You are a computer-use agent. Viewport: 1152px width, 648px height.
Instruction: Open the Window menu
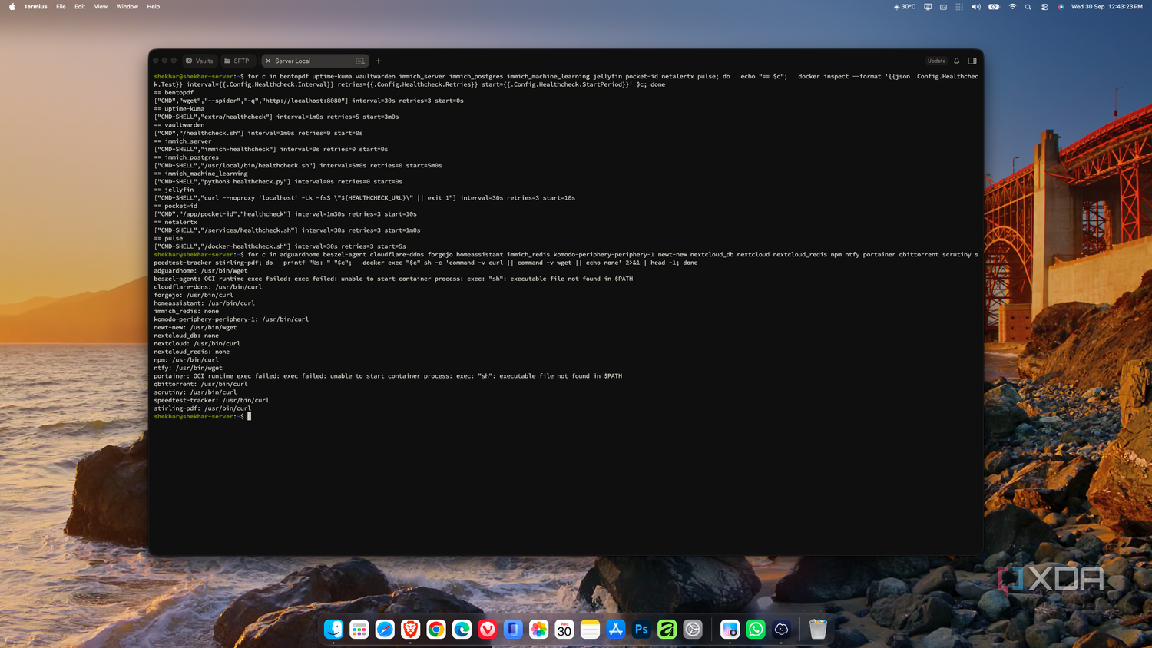pyautogui.click(x=127, y=6)
